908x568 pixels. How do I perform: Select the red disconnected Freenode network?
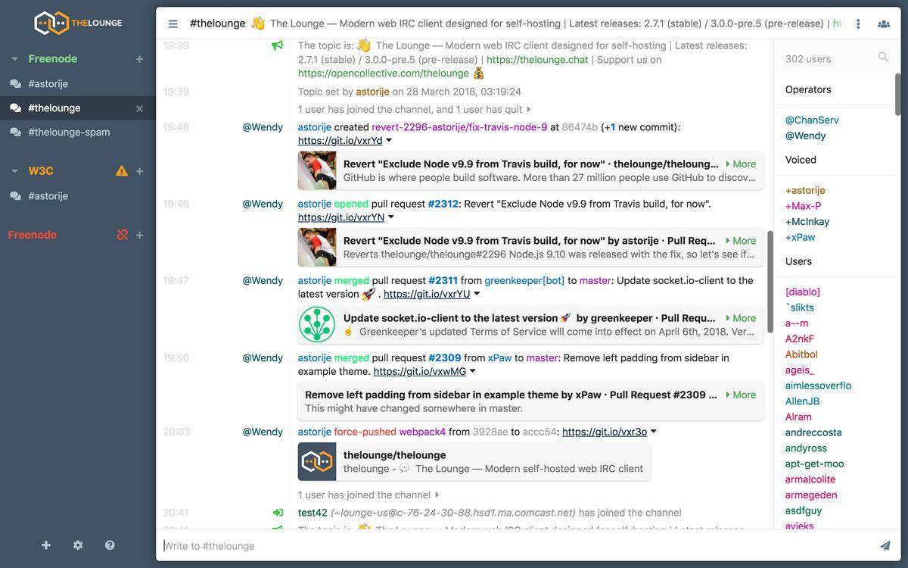(x=33, y=235)
